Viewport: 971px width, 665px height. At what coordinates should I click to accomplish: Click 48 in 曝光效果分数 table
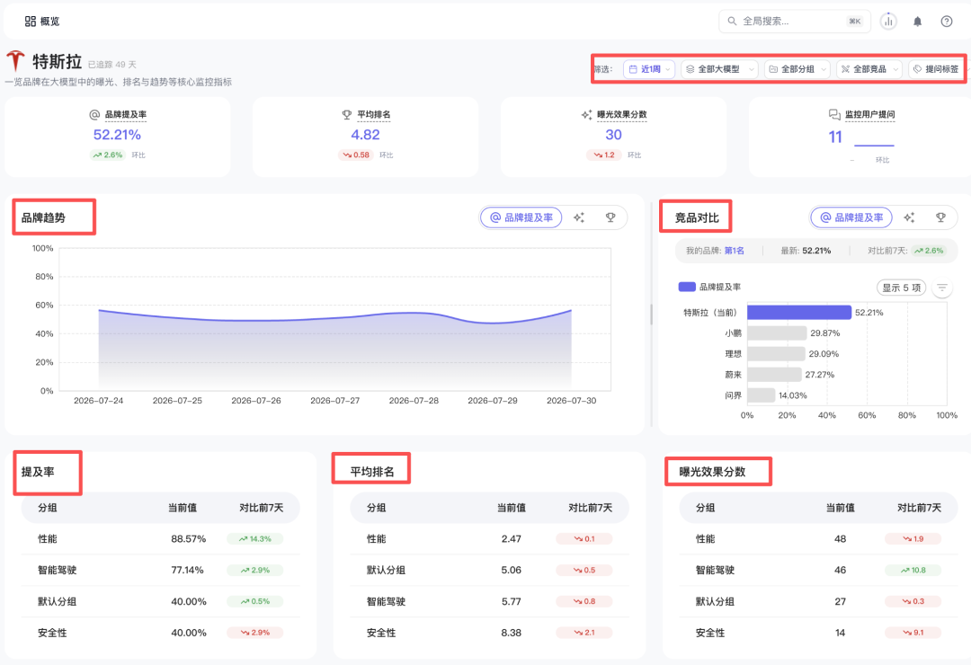[x=840, y=538]
